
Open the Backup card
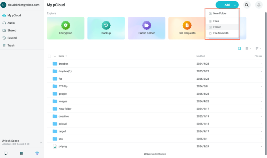[x=106, y=28]
